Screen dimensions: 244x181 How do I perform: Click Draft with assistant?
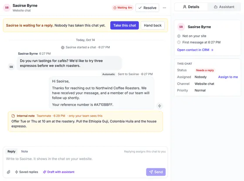pyautogui.click(x=59, y=172)
